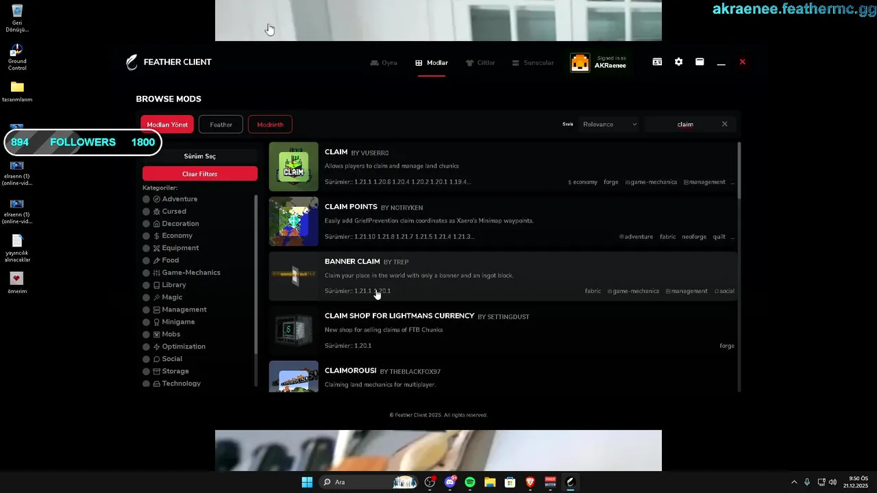Click the microphone tray icon
877x493 pixels.
pyautogui.click(x=807, y=482)
